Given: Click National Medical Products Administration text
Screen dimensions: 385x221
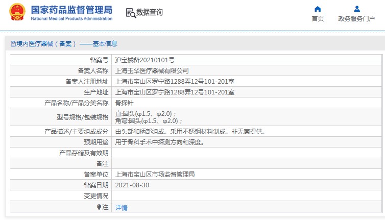Looking at the screenshot, I should (71, 18).
